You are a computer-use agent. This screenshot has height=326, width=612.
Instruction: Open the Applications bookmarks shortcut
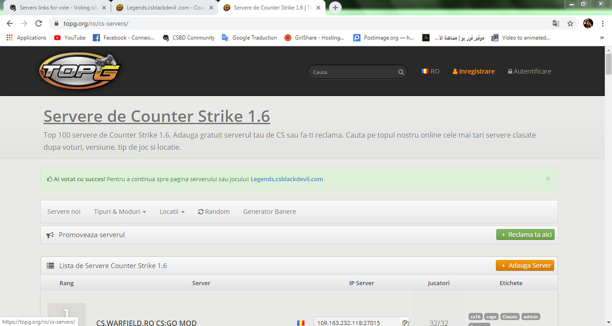coord(26,38)
